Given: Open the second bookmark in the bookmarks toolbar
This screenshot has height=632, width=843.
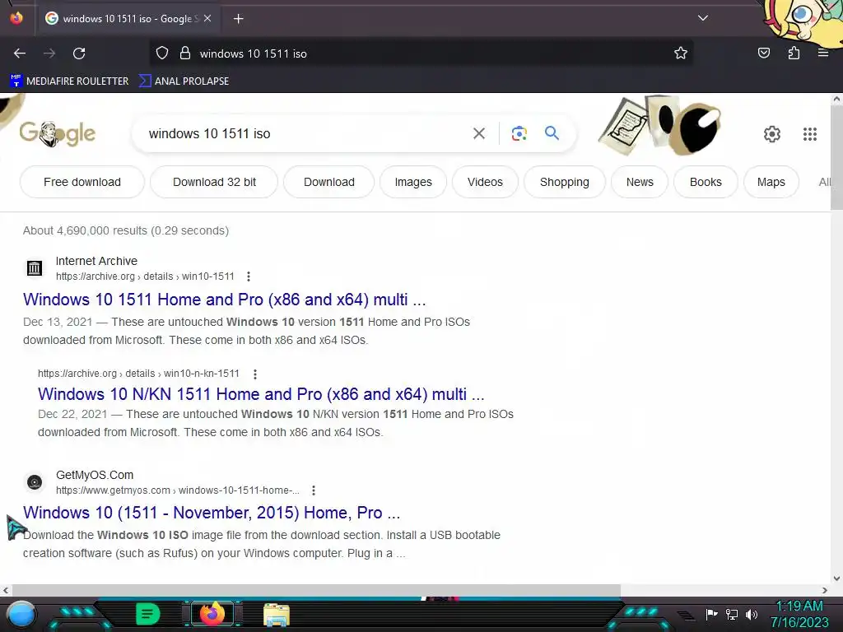Looking at the screenshot, I should click(x=184, y=81).
